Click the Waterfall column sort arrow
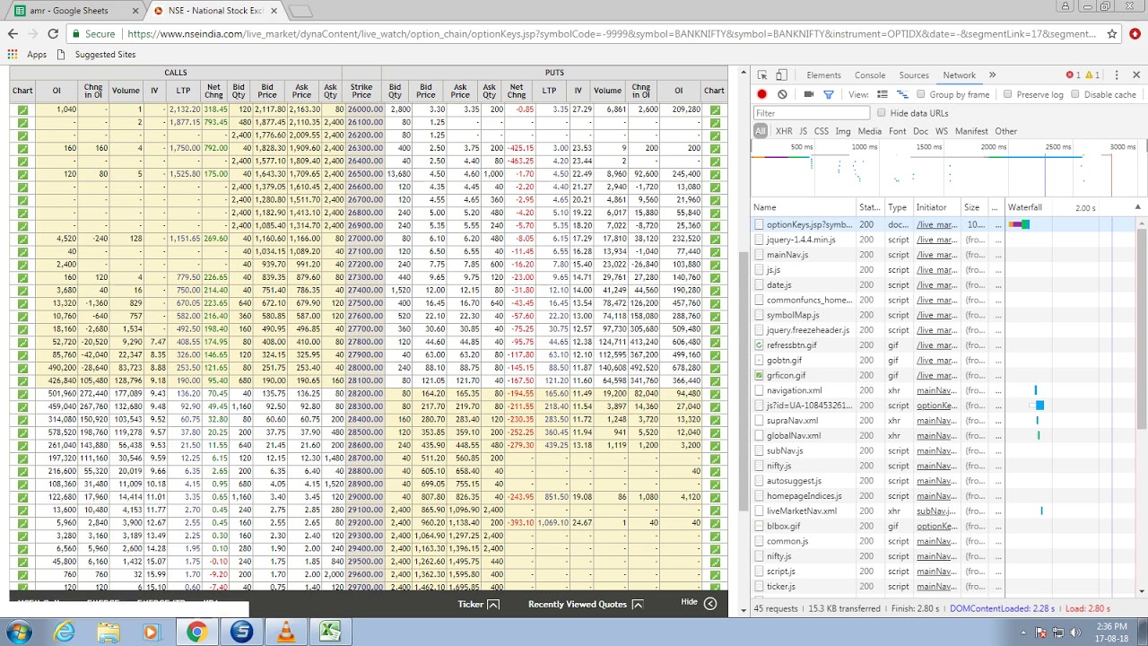Image resolution: width=1148 pixels, height=646 pixels. pyautogui.click(x=1137, y=207)
